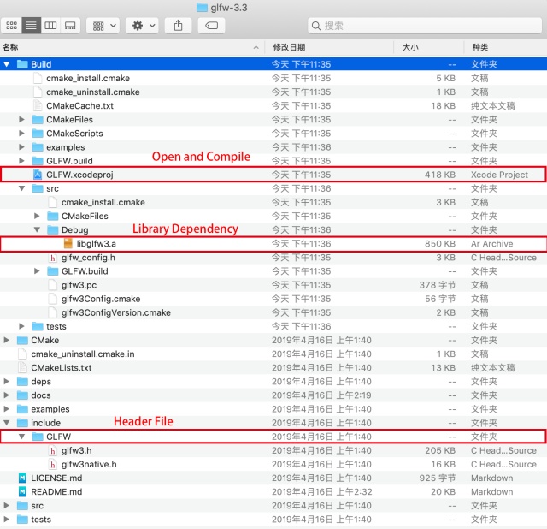Expand the Build examples folder dated 下午11:36
Image resolution: width=547 pixels, height=529 pixels.
click(x=21, y=147)
